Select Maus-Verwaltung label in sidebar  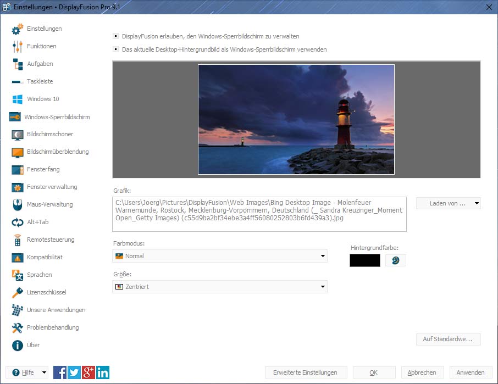click(x=50, y=204)
